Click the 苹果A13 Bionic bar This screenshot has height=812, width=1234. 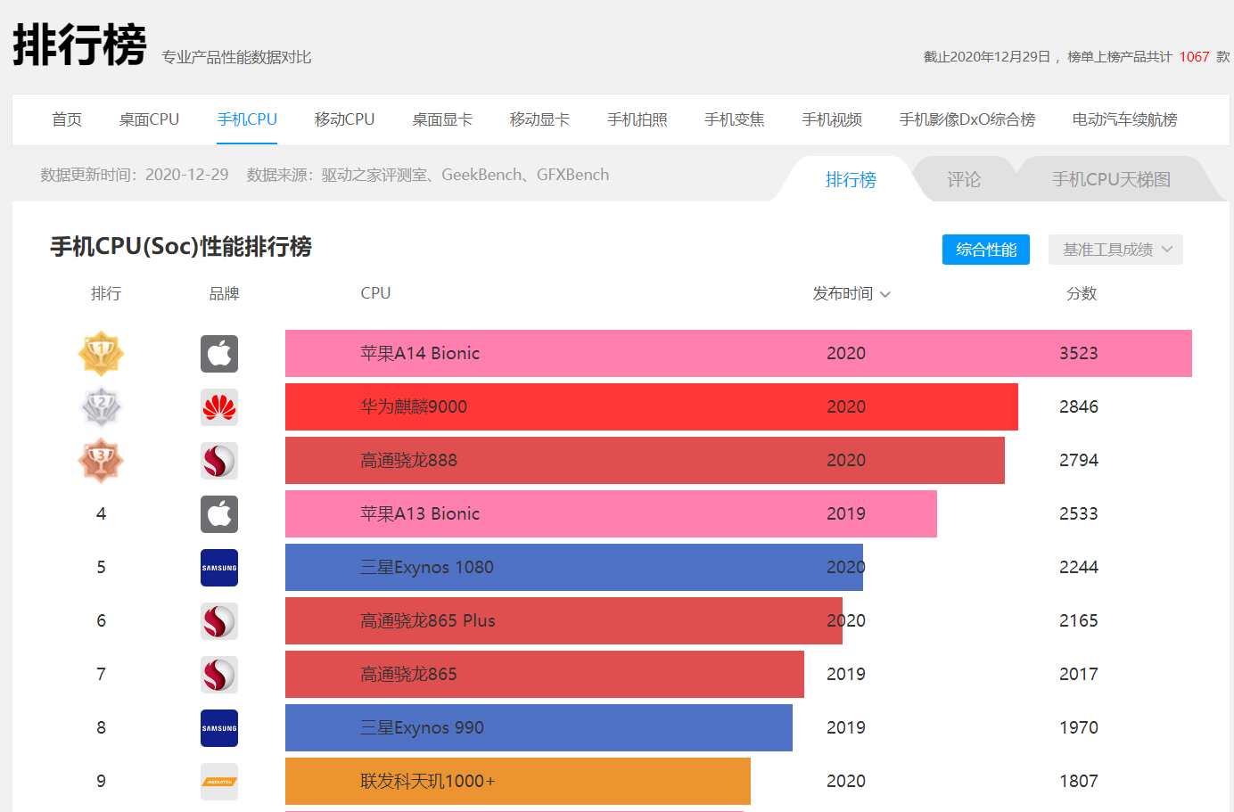[611, 514]
